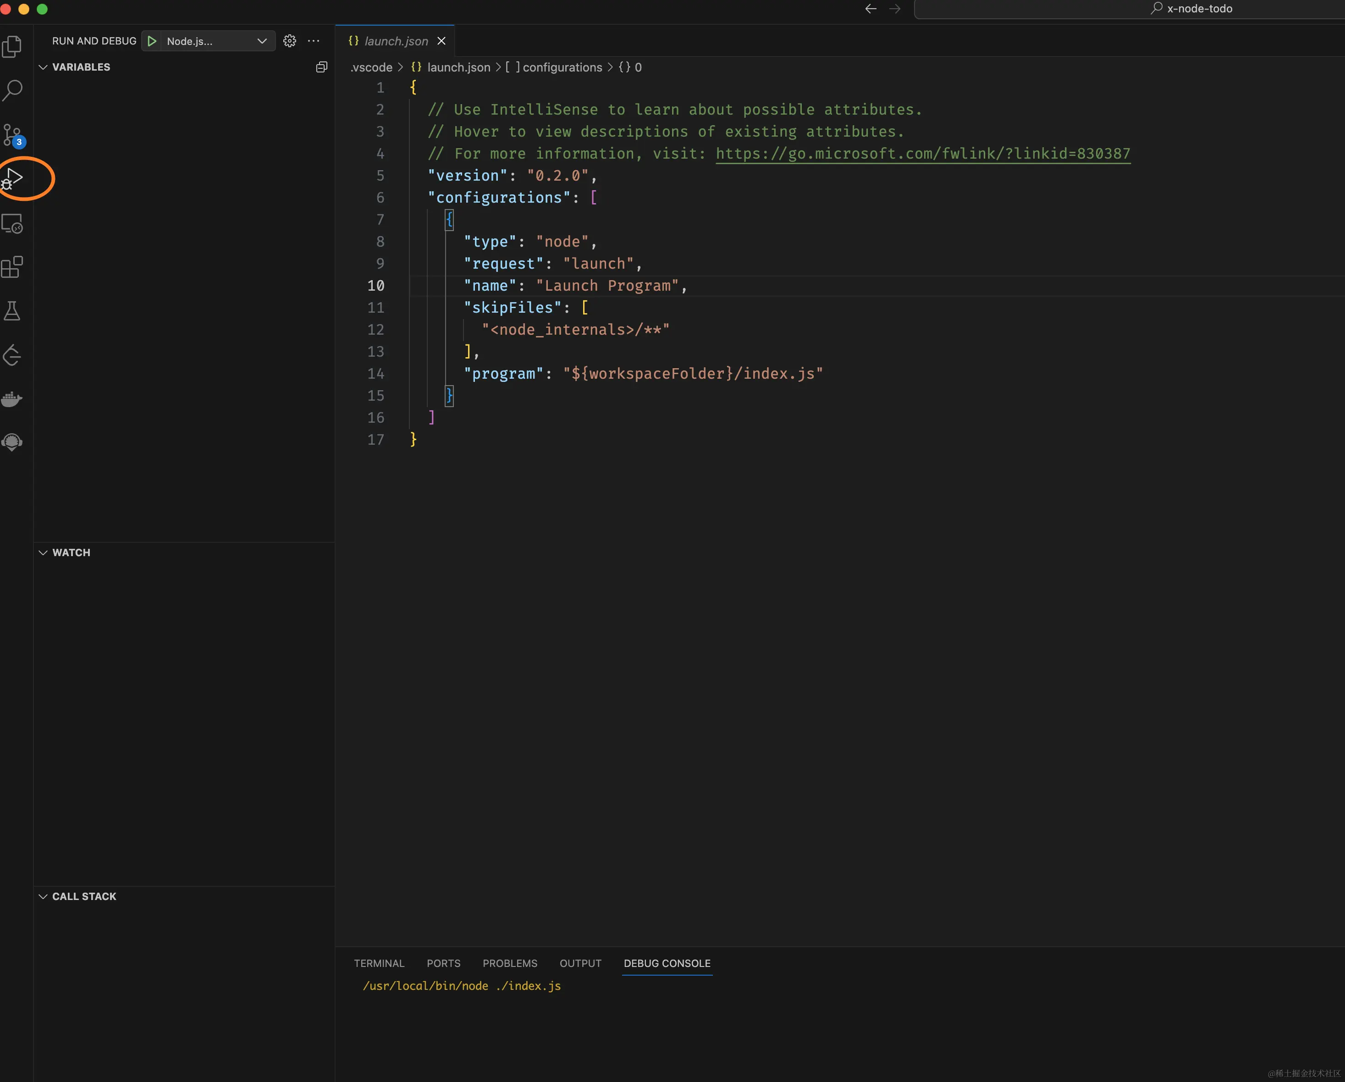Click the green Start Debugging play button
The image size is (1345, 1082).
pyautogui.click(x=152, y=41)
